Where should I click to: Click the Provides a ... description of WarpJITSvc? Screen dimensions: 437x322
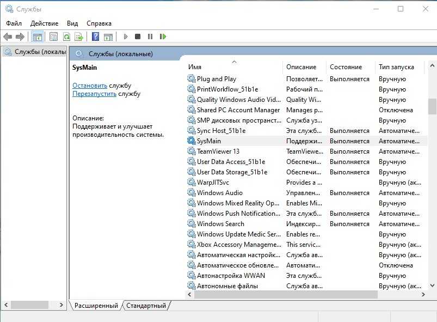[x=304, y=182]
